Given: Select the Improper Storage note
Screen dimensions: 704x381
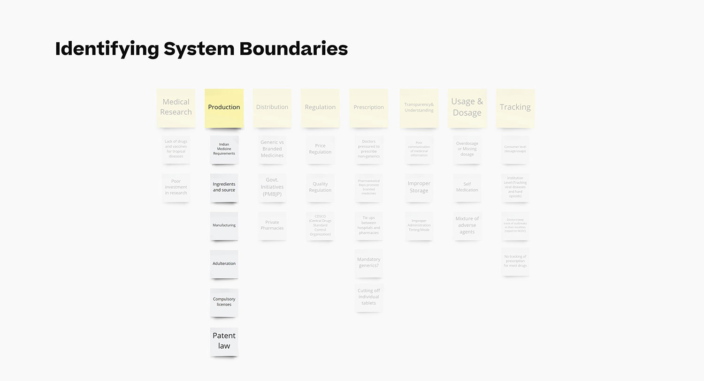Looking at the screenshot, I should [x=419, y=187].
